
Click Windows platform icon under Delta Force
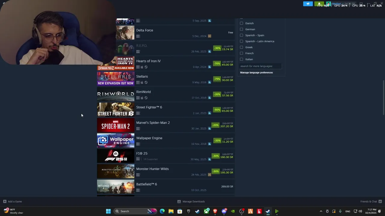(138, 36)
